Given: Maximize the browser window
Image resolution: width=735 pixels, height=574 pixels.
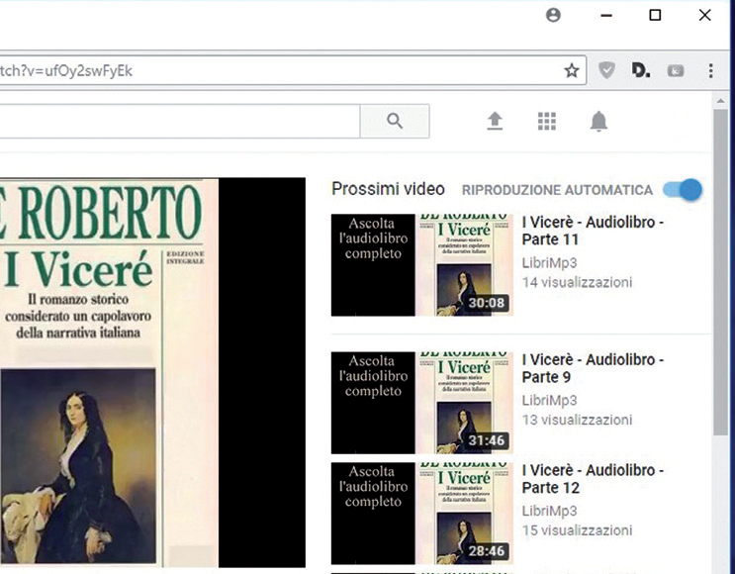Looking at the screenshot, I should click(655, 16).
